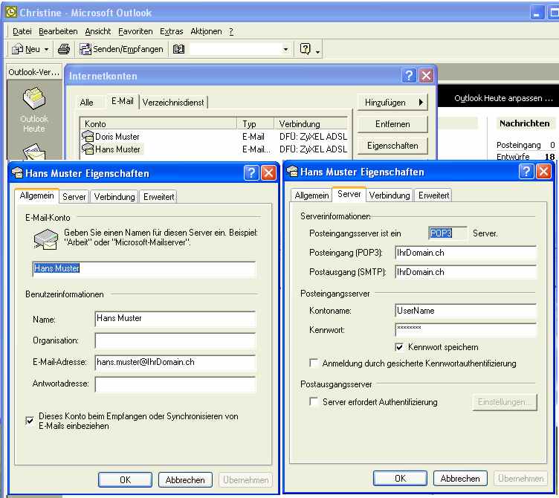Open the Ansicht menu
Viewport: 559px width, 498px height.
(97, 31)
